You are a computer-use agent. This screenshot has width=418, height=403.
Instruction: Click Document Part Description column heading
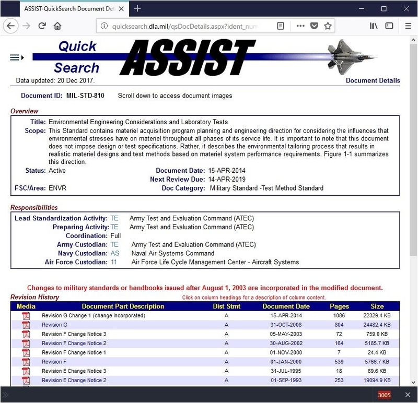(x=123, y=306)
